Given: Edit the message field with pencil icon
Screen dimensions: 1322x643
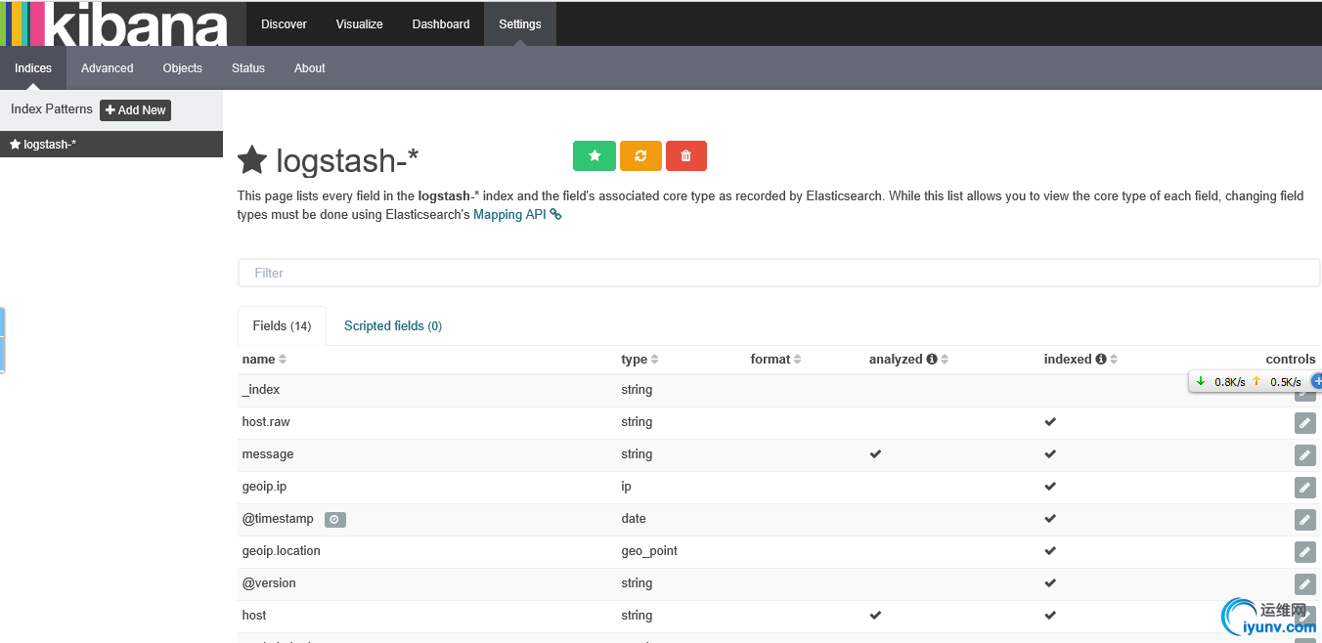Looking at the screenshot, I should (1304, 455).
